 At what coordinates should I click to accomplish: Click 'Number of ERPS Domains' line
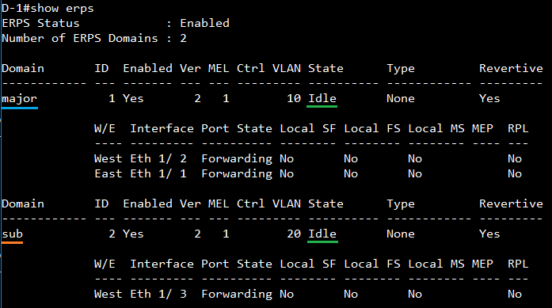point(94,38)
